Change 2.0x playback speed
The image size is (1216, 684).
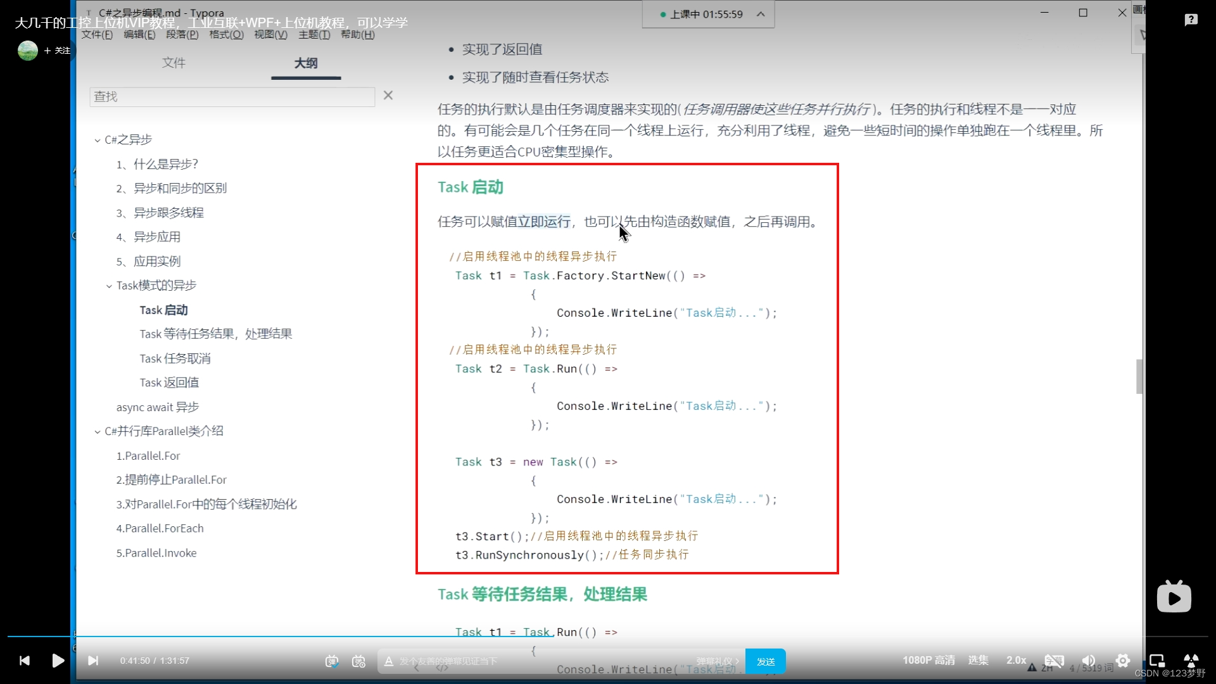[x=1016, y=661]
